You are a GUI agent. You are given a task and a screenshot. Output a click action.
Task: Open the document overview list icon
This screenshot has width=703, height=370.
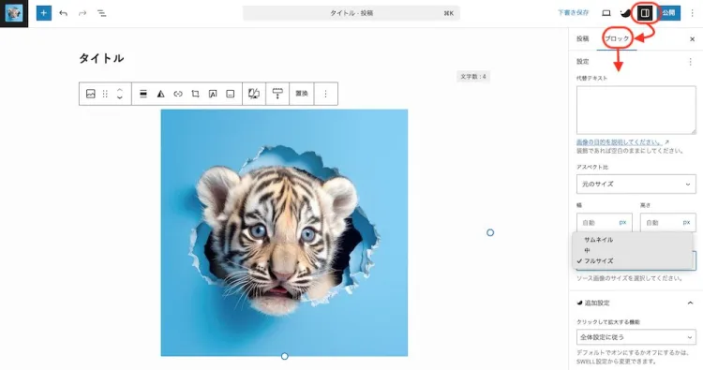point(102,13)
